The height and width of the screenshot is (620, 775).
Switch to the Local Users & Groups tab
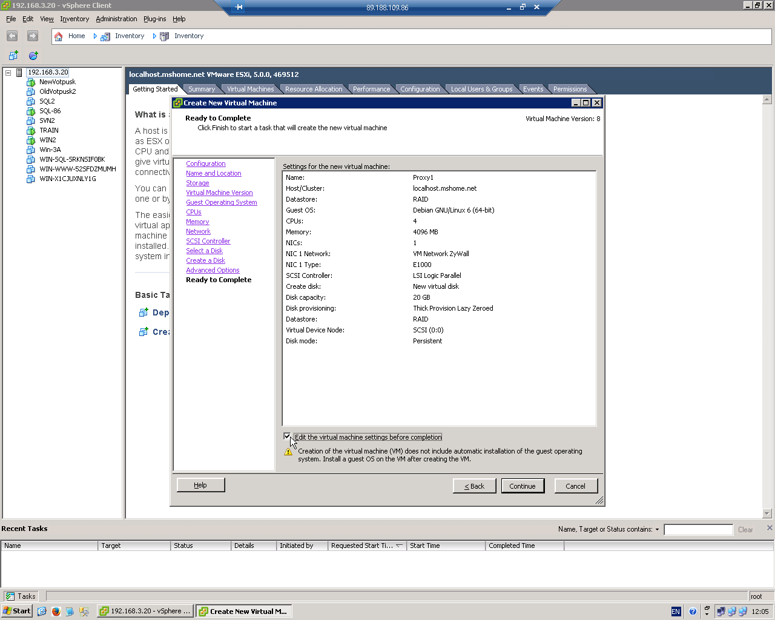pos(481,89)
